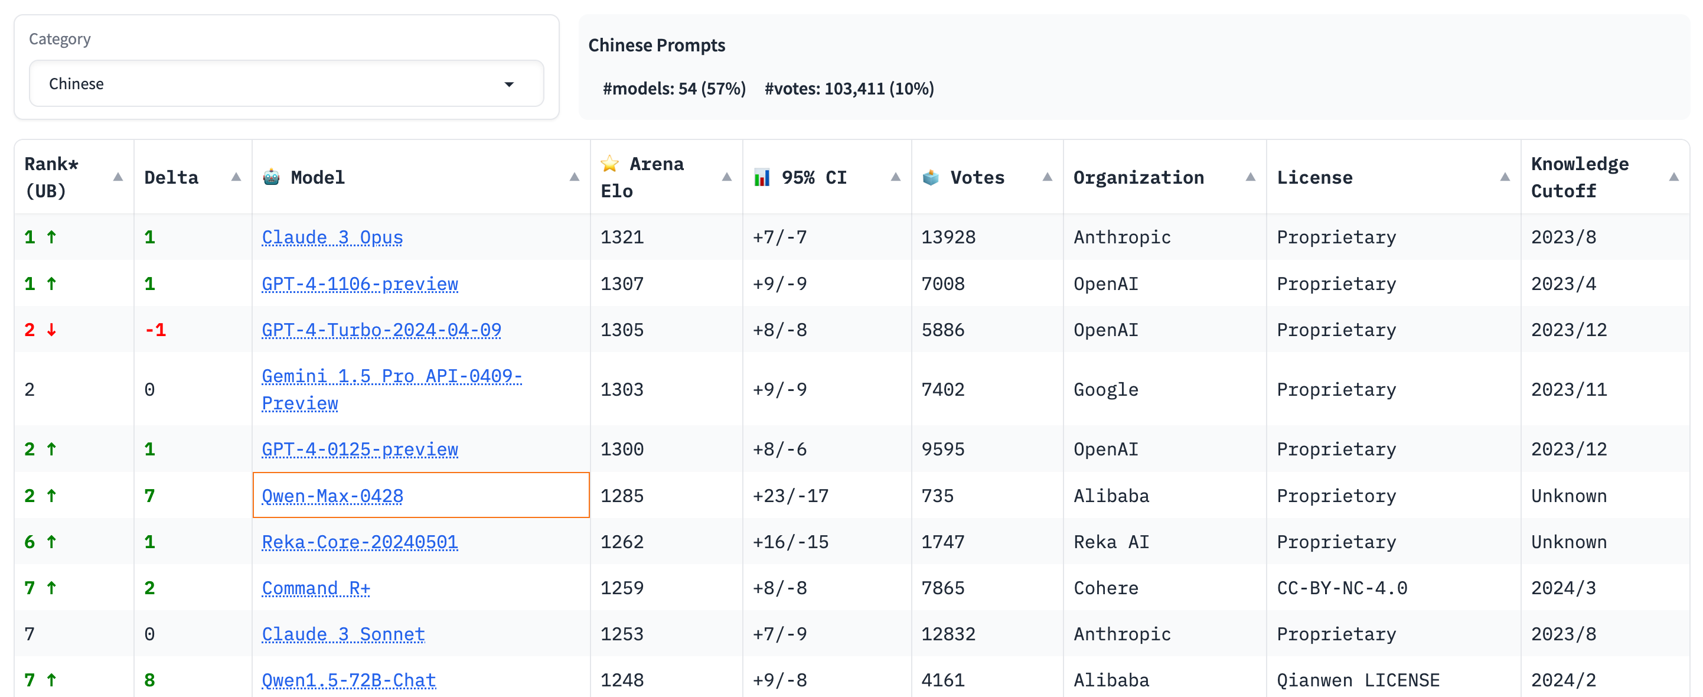Click the Chinese Prompts heading
This screenshot has height=697, width=1703.
pyautogui.click(x=657, y=45)
